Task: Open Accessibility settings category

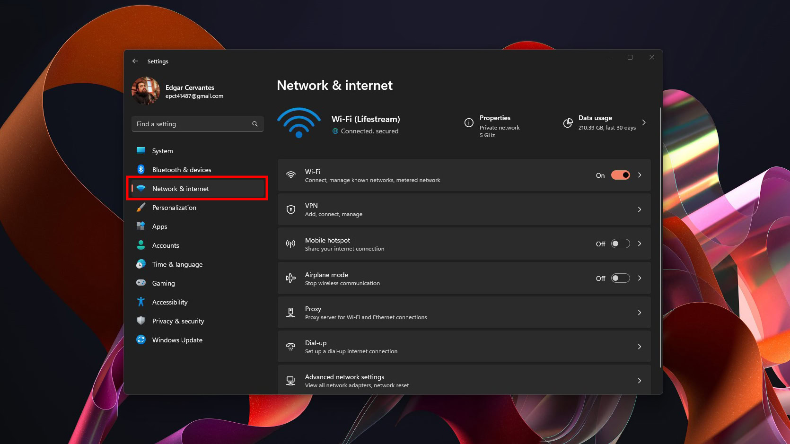Action: 198,302
